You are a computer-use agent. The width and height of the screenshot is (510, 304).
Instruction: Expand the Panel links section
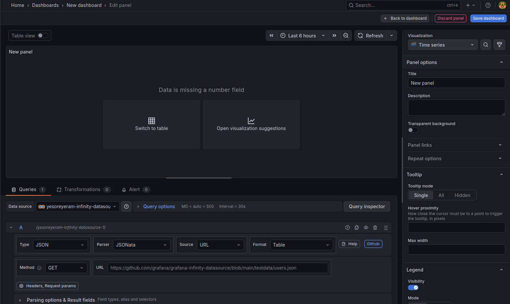coord(455,145)
